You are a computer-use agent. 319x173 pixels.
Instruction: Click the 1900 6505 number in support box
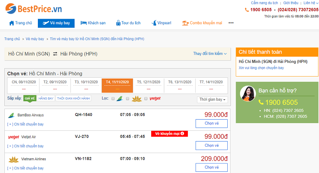282,102
